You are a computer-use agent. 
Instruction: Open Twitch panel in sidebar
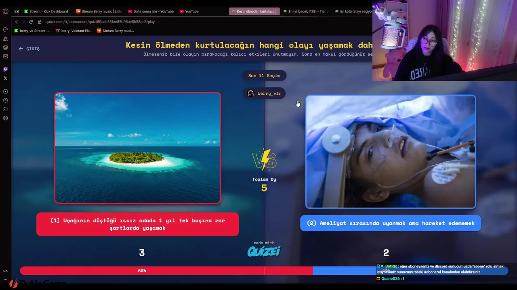[x=5, y=69]
